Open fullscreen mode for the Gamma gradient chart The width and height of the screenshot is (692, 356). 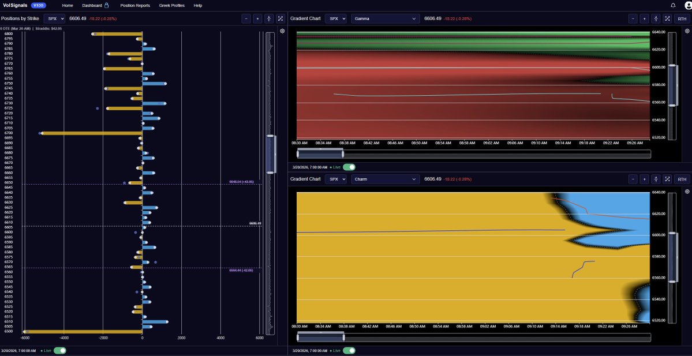coord(667,18)
